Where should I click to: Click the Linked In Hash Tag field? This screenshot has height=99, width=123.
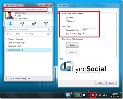click(x=89, y=33)
